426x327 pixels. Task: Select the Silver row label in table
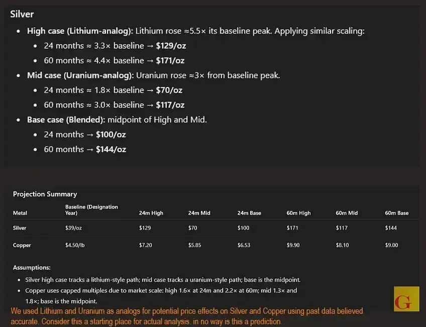click(x=20, y=228)
